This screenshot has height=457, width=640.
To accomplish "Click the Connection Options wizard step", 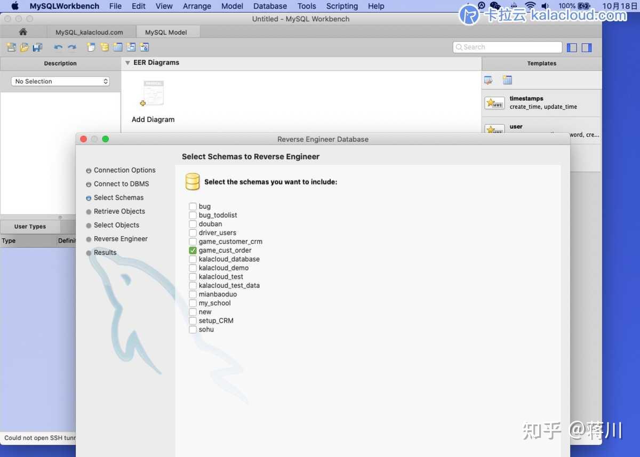I will (x=125, y=170).
